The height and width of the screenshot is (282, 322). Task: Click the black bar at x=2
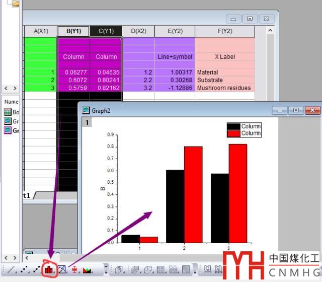click(175, 206)
